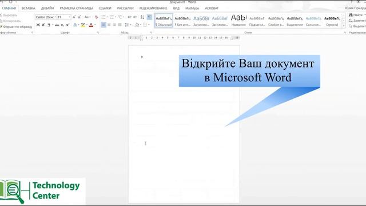Start a numbered list
Image resolution: width=366 pixels, height=206 pixels.
[112, 17]
